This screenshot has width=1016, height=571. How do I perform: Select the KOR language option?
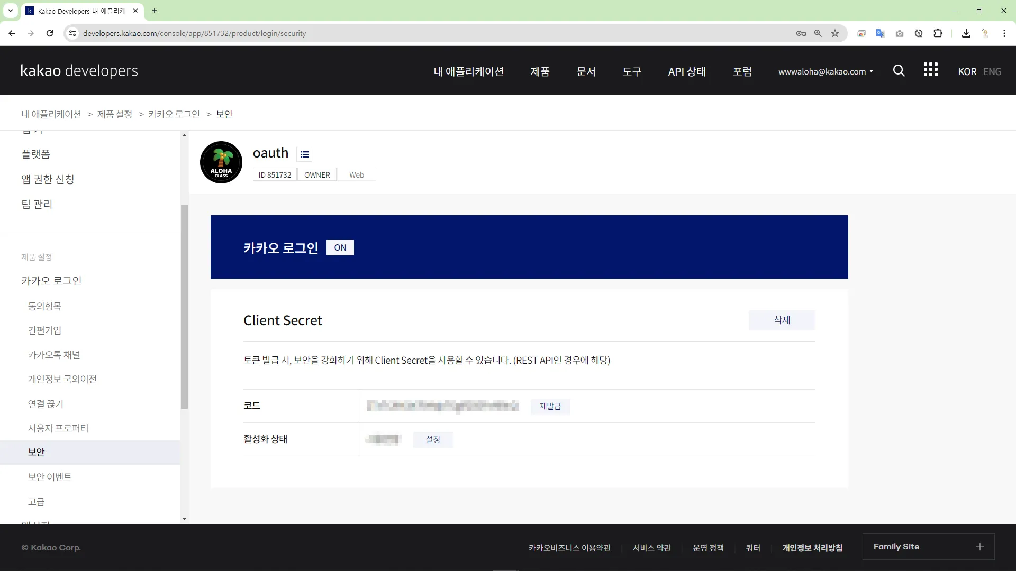(x=967, y=71)
